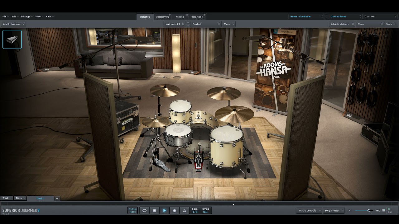Click the MIDI In indicator

coord(389,209)
